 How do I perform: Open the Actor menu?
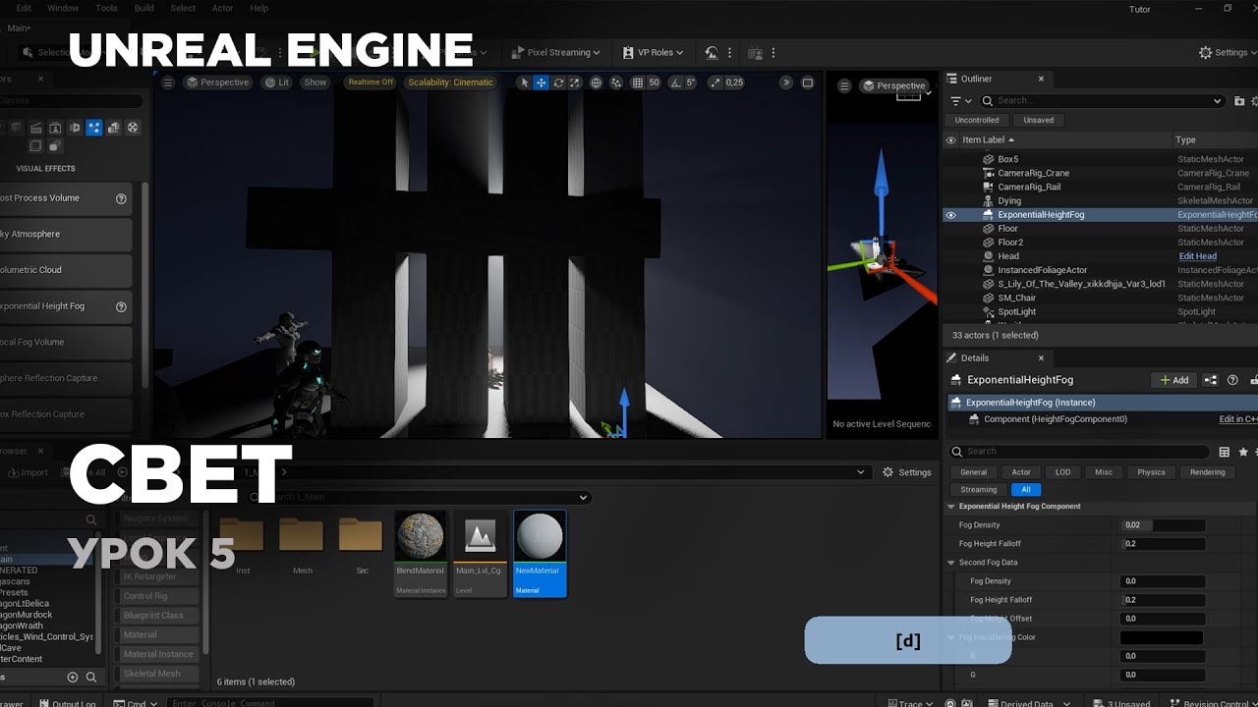[x=223, y=8]
